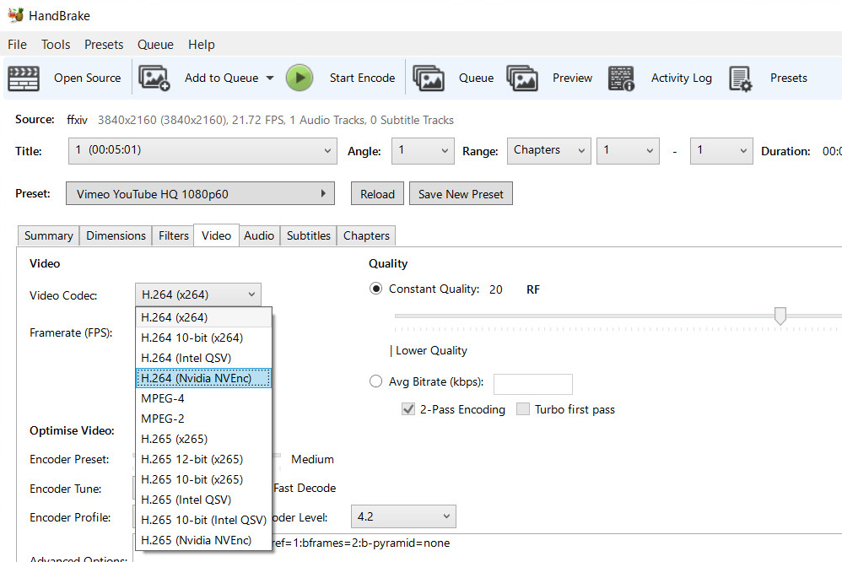The image size is (842, 562).
Task: Switch to the Filters tab
Action: point(174,236)
